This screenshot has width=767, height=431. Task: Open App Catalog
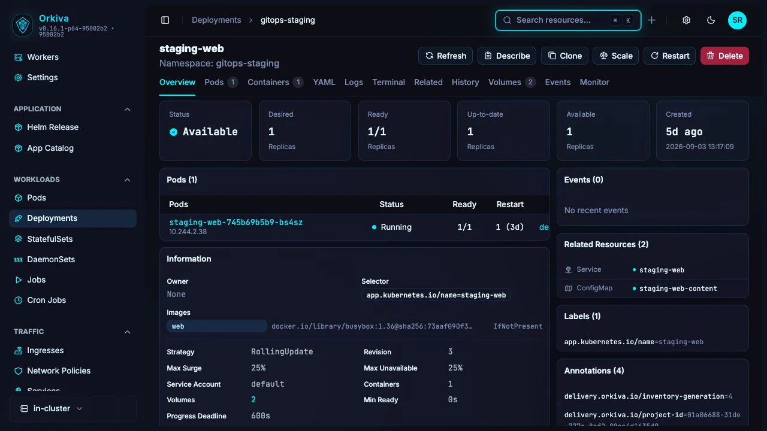pos(73,148)
